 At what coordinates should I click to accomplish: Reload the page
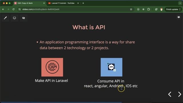click(13, 9)
